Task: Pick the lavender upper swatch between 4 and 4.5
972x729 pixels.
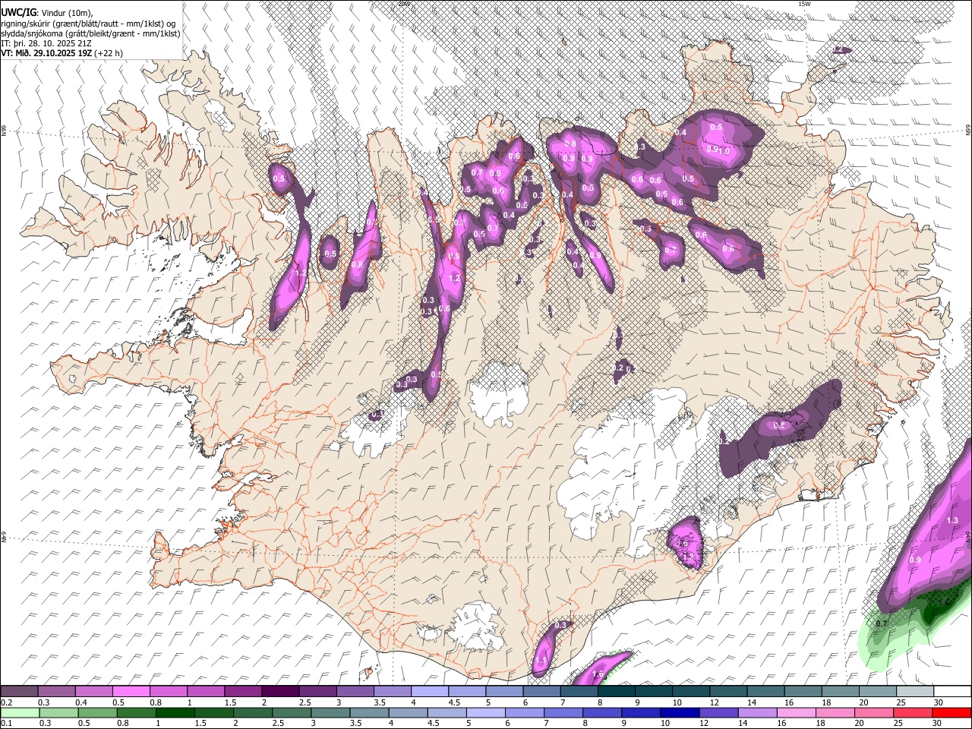Action: (429, 691)
